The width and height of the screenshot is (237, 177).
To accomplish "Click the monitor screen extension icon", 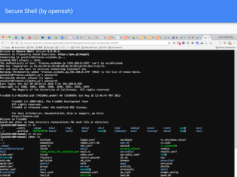I will pos(211,43).
